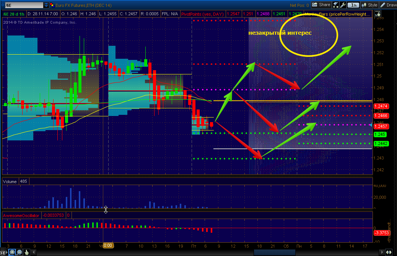Open the Style menu
The width and height of the screenshot is (397, 256).
tap(369, 5)
